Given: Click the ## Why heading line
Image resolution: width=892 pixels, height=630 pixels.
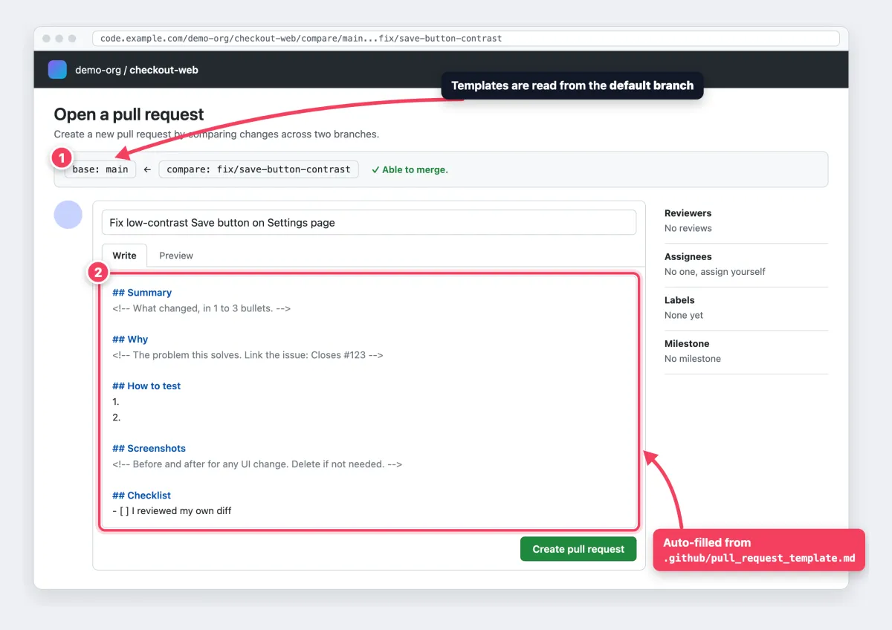Looking at the screenshot, I should tap(130, 340).
